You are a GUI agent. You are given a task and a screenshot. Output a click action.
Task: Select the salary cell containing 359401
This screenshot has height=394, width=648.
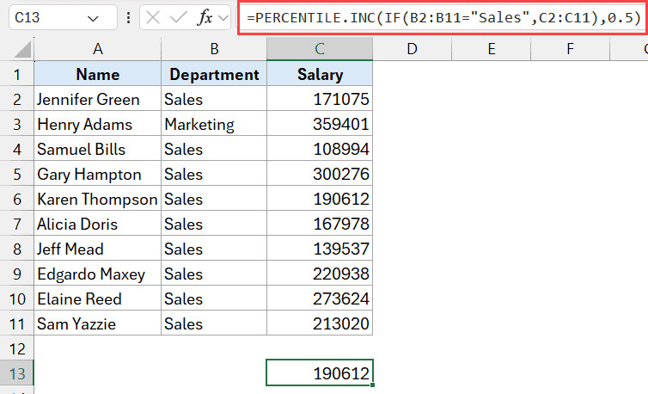320,125
